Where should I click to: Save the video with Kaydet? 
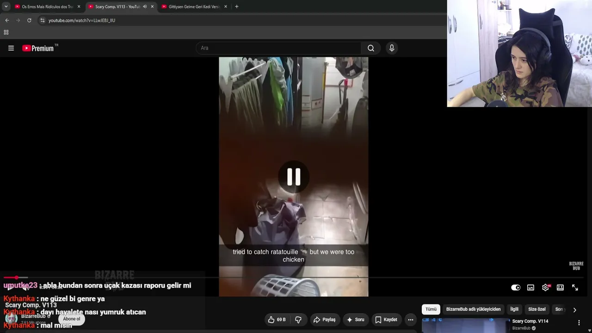386,320
